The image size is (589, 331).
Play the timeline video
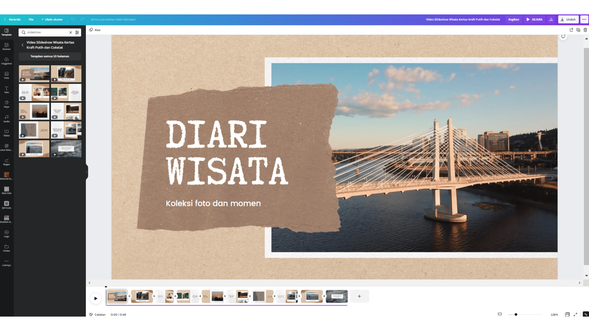click(96, 298)
